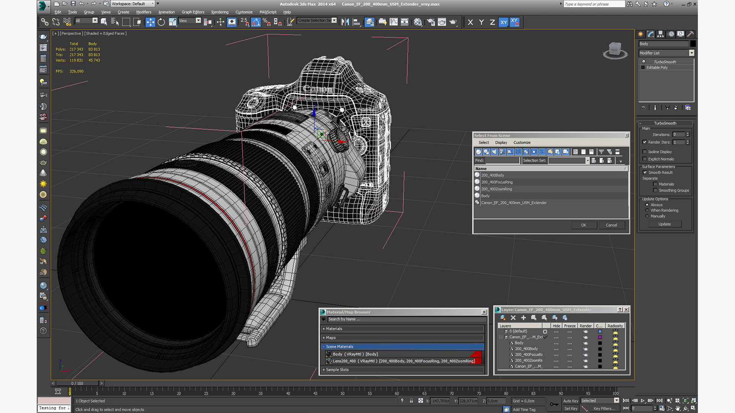Click the blue default layer color swatch
The height and width of the screenshot is (413, 735).
[600, 332]
